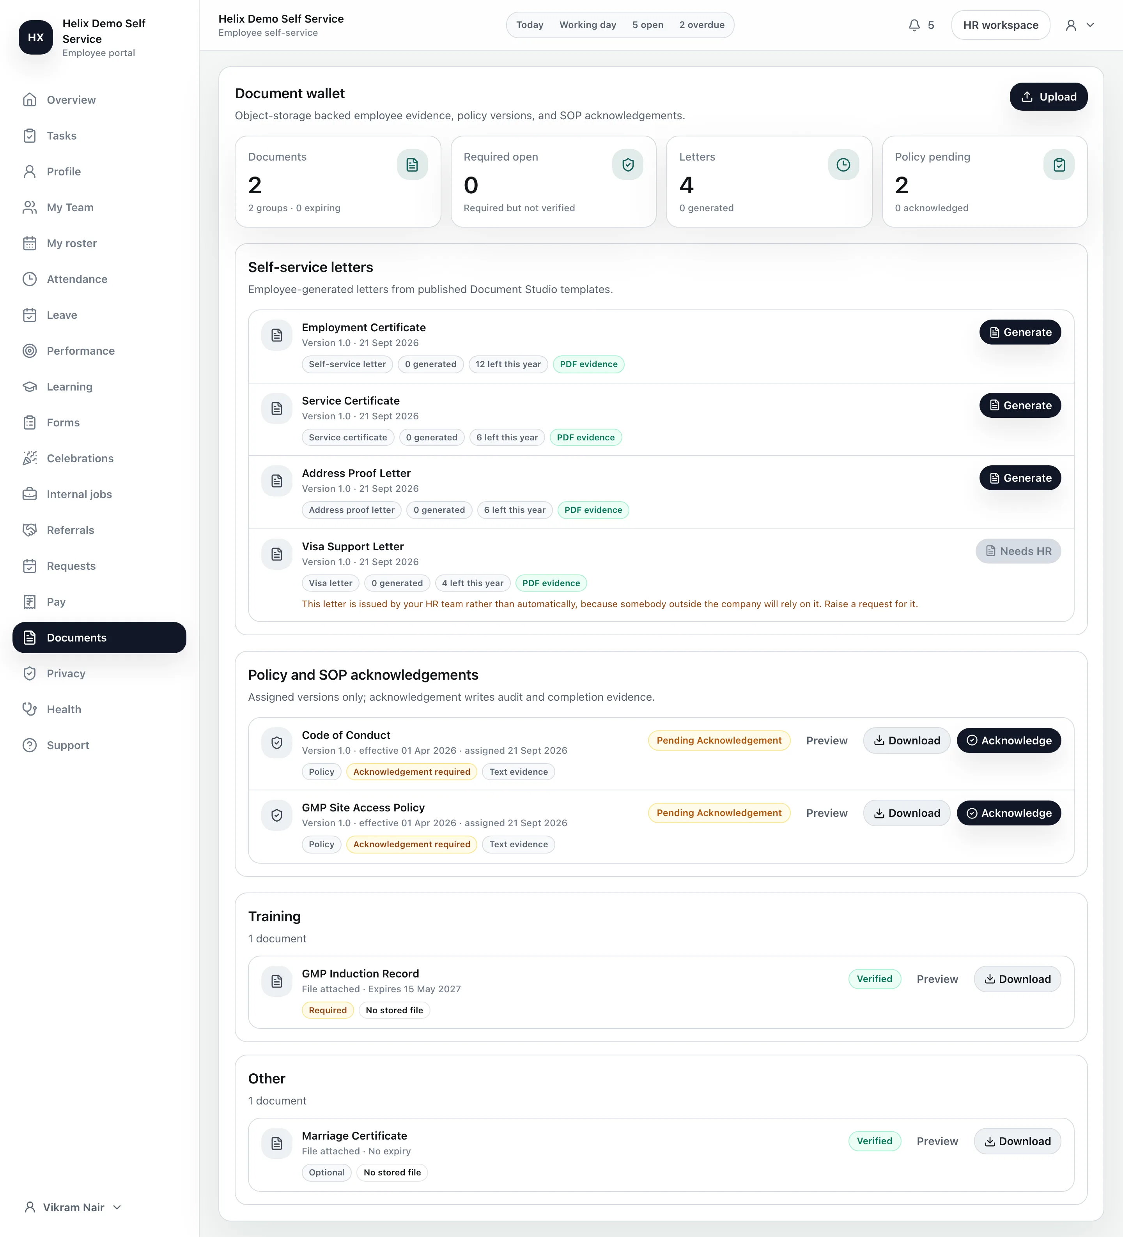Image resolution: width=1123 pixels, height=1237 pixels.
Task: Click Code of Conduct Pending Acknowledgement badge
Action: coord(719,740)
